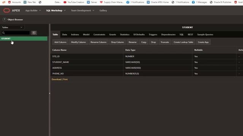Open the Server bookmark

92,2
